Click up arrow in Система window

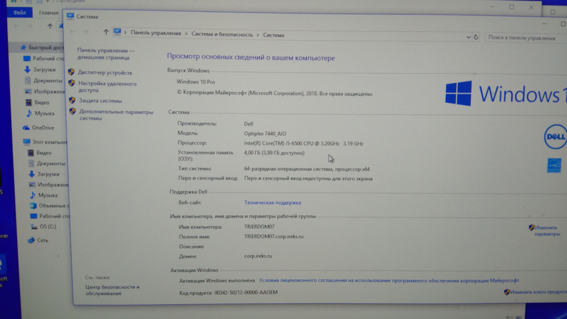(106, 32)
